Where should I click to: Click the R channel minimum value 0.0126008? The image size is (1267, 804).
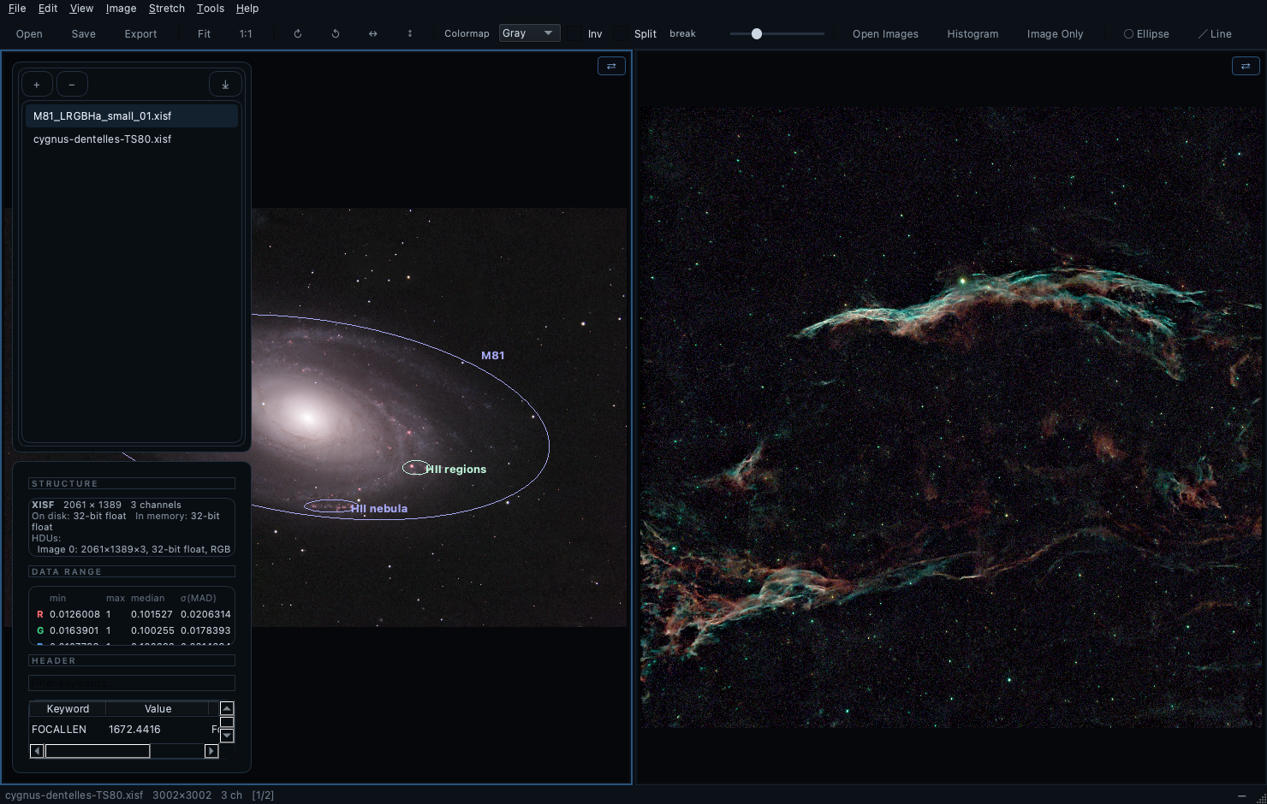[74, 614]
